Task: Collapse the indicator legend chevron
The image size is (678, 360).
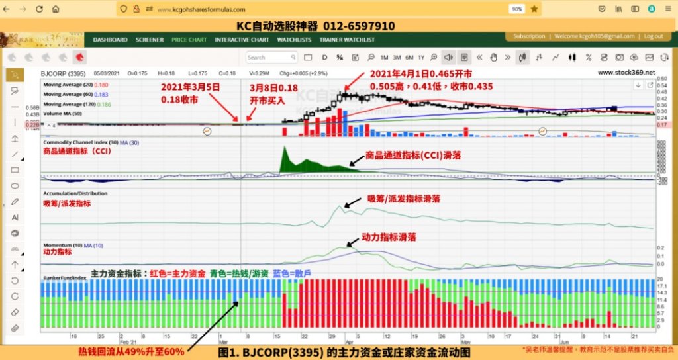Action: 51,125
